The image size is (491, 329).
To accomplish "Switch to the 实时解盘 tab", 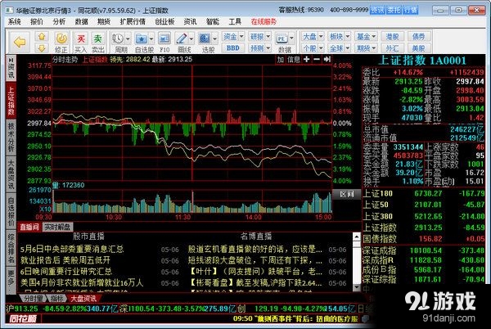I will pos(57,227).
